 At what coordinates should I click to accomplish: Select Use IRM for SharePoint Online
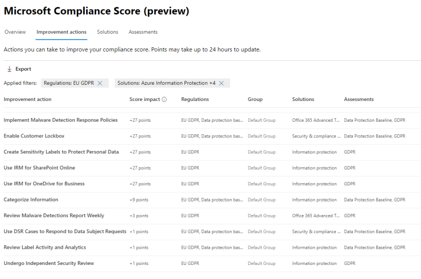(x=40, y=168)
